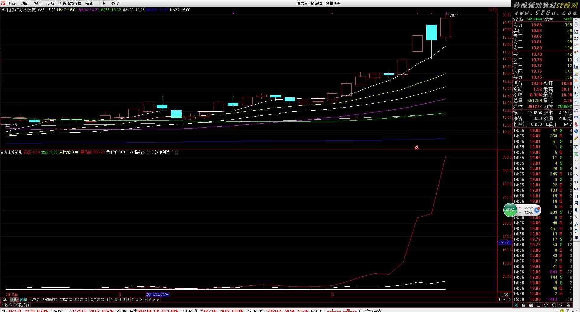
Task: Click the down arrow icon in right sidebar
Action: (576, 25)
